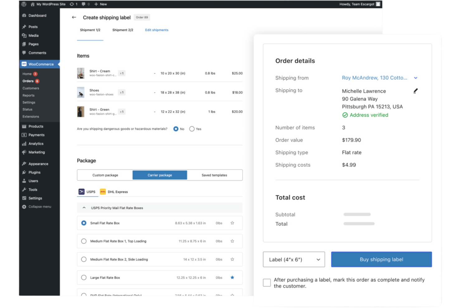Select Small Flat Rate Box radio
Viewport: 461px width, 308px height.
pyautogui.click(x=84, y=223)
